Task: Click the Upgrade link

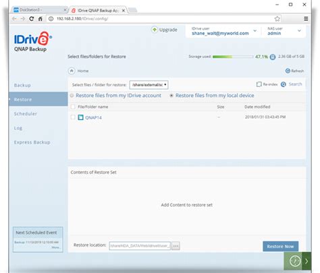Action: click(x=168, y=30)
